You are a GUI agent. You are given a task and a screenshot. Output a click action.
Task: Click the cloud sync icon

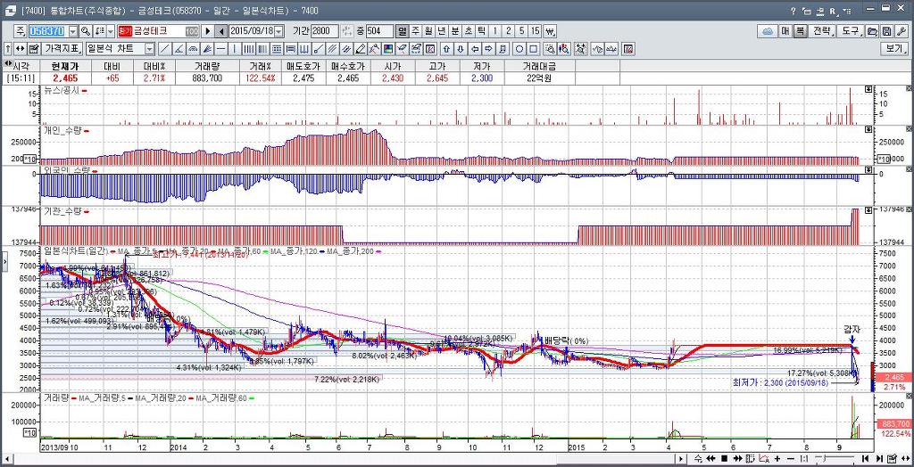(767, 31)
